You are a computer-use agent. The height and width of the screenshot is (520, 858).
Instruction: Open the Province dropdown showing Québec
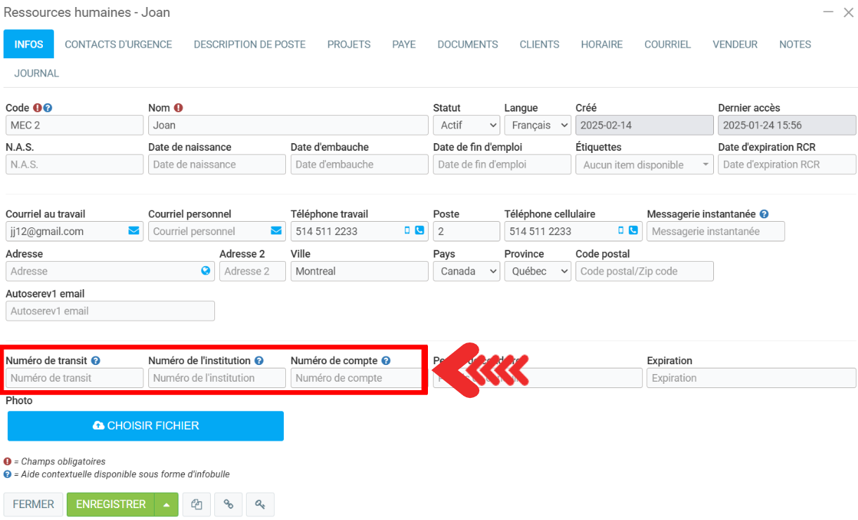click(x=537, y=271)
